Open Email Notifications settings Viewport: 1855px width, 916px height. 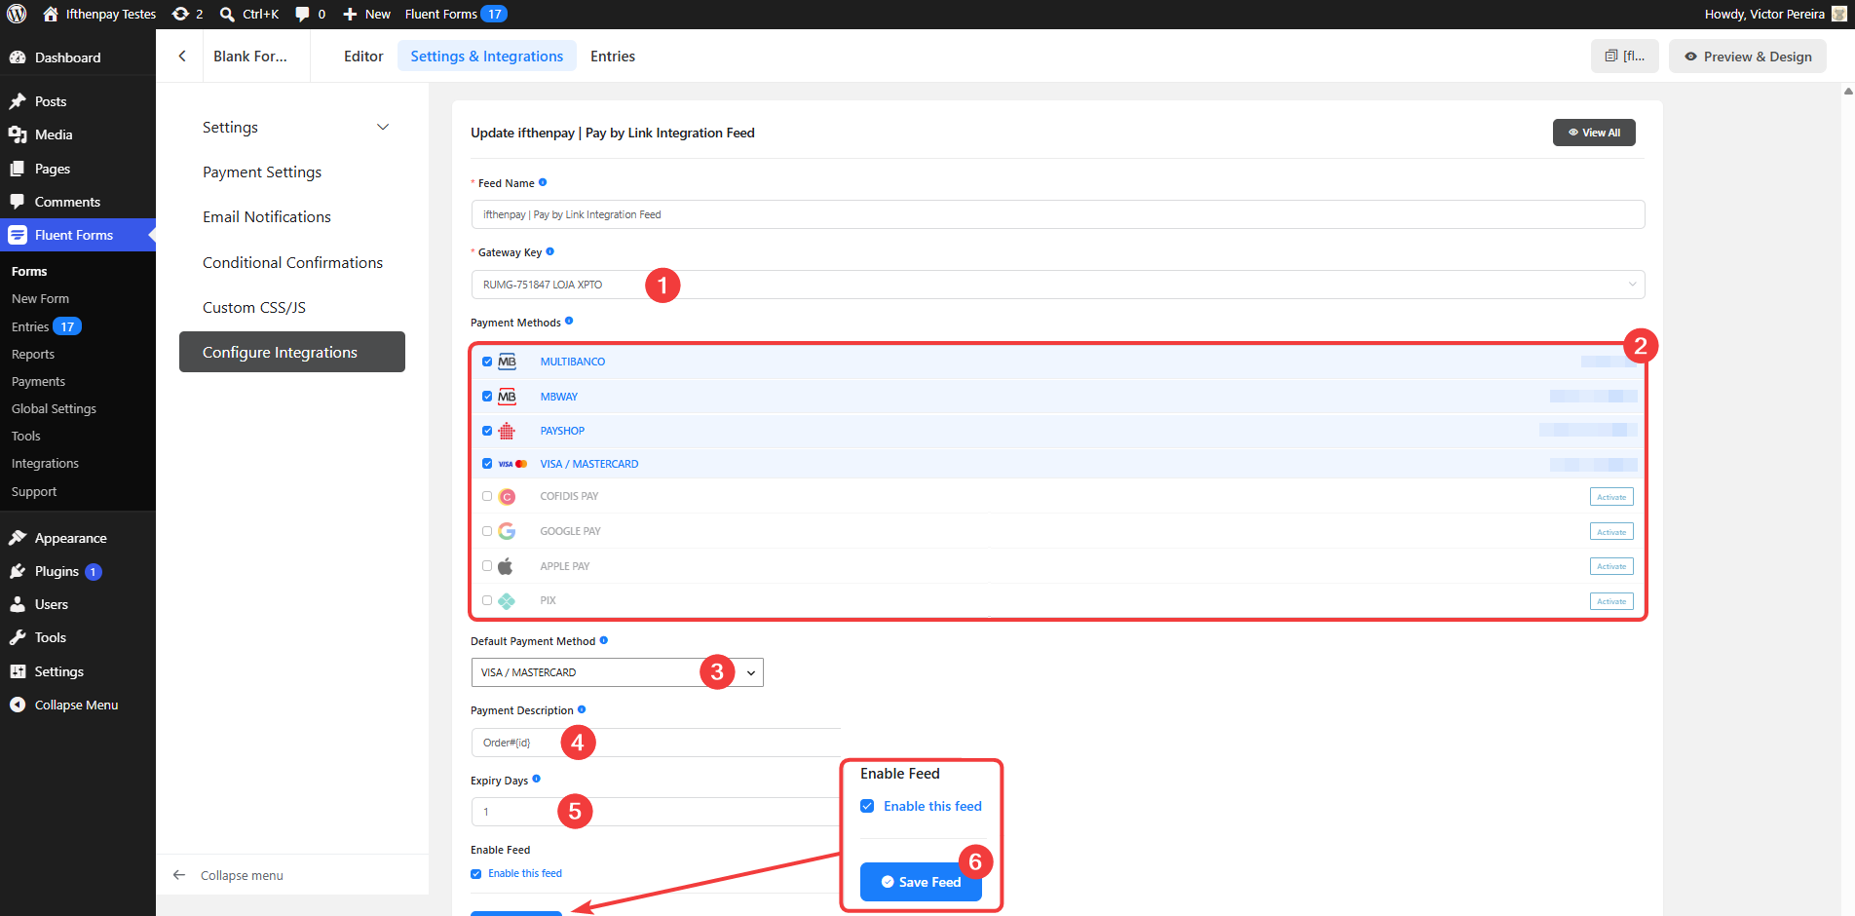(267, 217)
